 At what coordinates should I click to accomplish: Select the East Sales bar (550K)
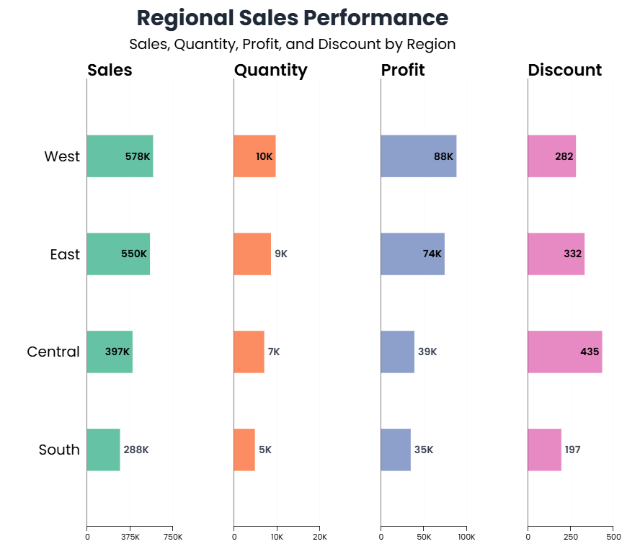(x=118, y=254)
